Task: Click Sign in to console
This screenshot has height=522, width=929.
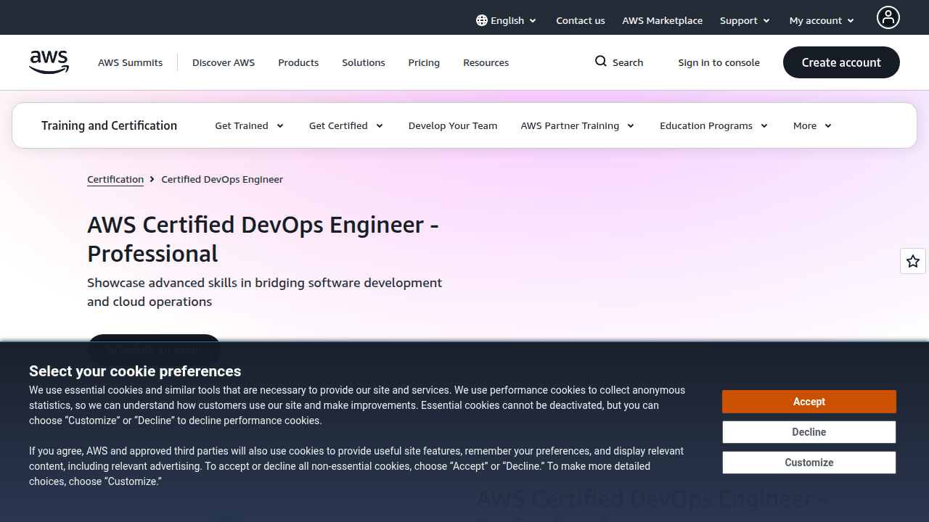Action: click(x=719, y=62)
